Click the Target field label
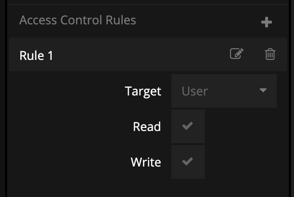This screenshot has width=294, height=197. point(143,91)
